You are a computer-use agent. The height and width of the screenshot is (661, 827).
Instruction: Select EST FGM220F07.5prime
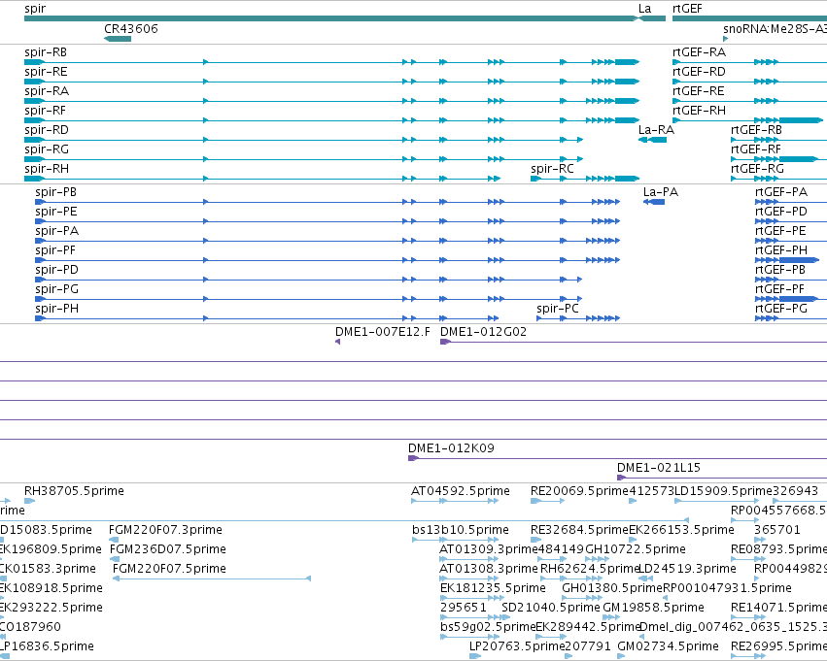(x=212, y=578)
